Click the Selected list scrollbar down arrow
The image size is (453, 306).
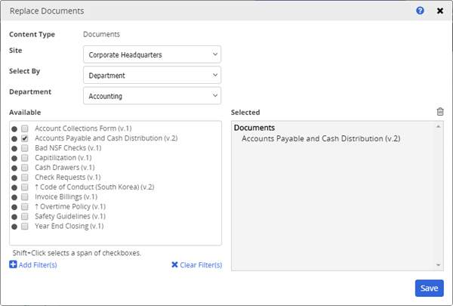pyautogui.click(x=439, y=265)
